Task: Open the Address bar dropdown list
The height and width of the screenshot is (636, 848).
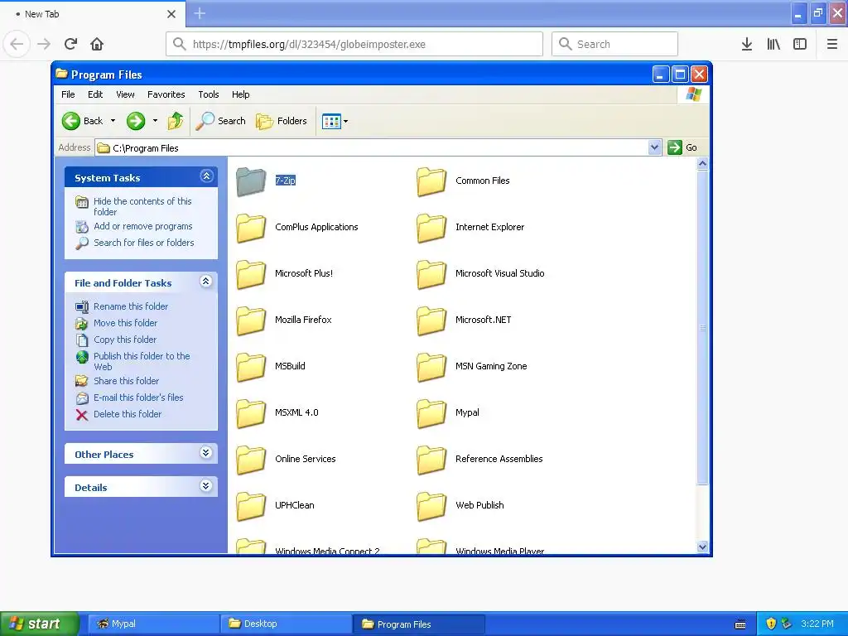Action: pyautogui.click(x=654, y=147)
